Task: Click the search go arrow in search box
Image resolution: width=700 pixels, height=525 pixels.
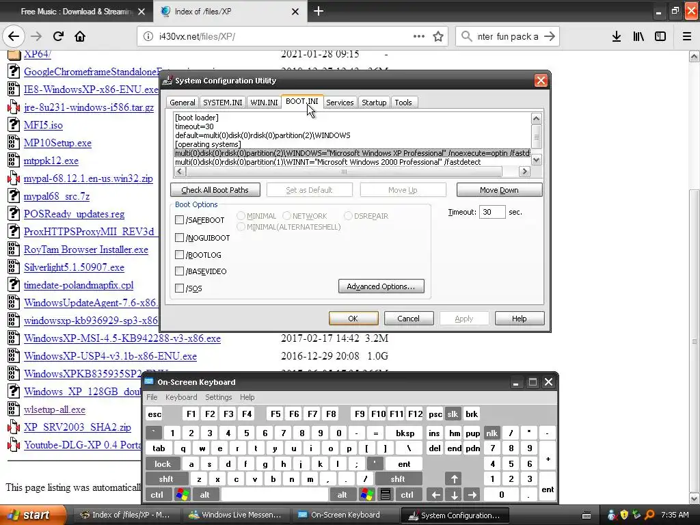Action: (550, 36)
